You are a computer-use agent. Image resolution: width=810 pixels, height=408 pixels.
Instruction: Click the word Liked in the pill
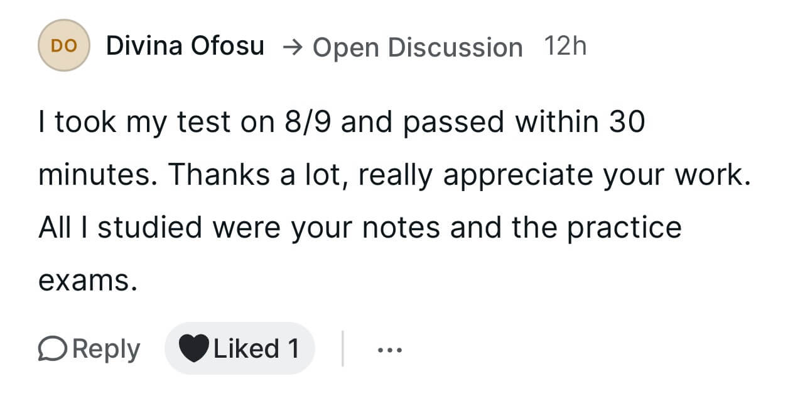coord(246,349)
